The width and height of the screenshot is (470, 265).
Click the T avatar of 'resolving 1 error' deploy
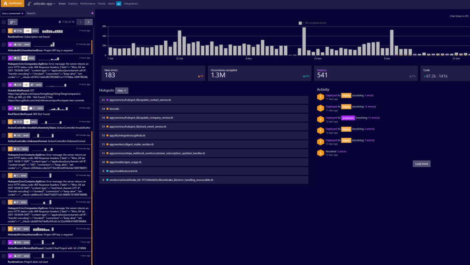(320, 97)
